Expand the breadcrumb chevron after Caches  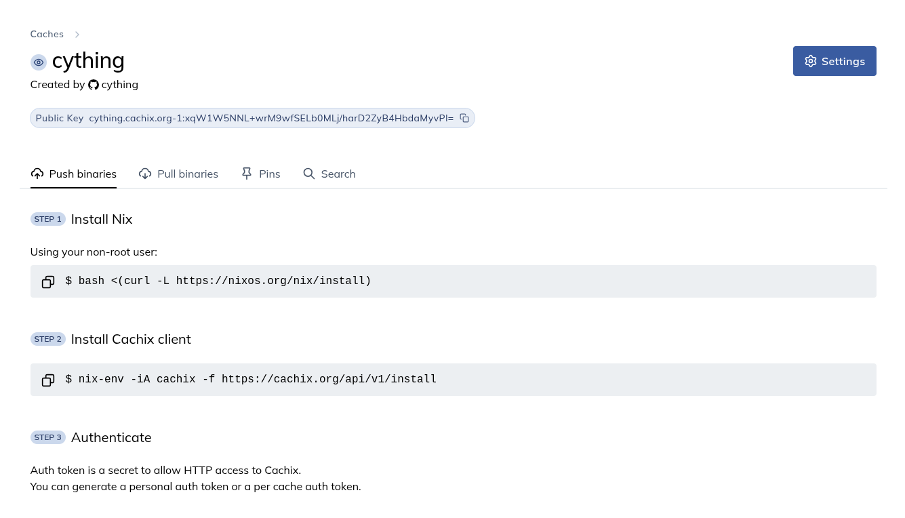(x=77, y=34)
